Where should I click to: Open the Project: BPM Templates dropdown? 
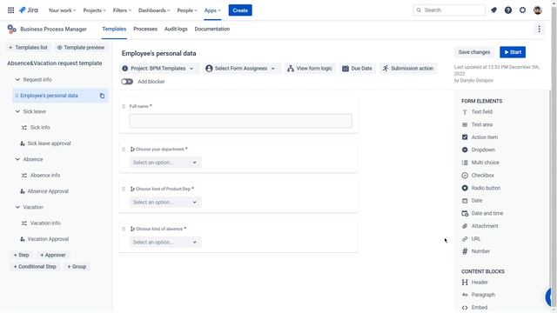click(158, 69)
